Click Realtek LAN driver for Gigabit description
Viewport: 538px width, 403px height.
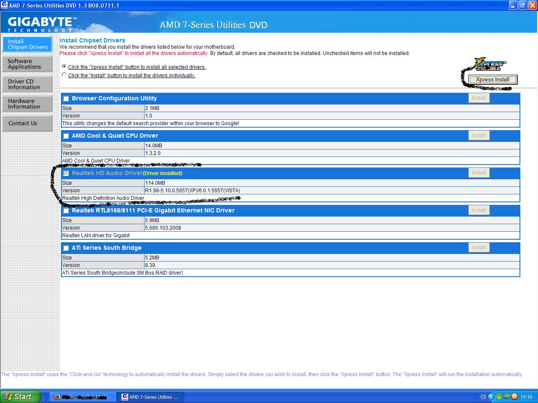(x=96, y=236)
